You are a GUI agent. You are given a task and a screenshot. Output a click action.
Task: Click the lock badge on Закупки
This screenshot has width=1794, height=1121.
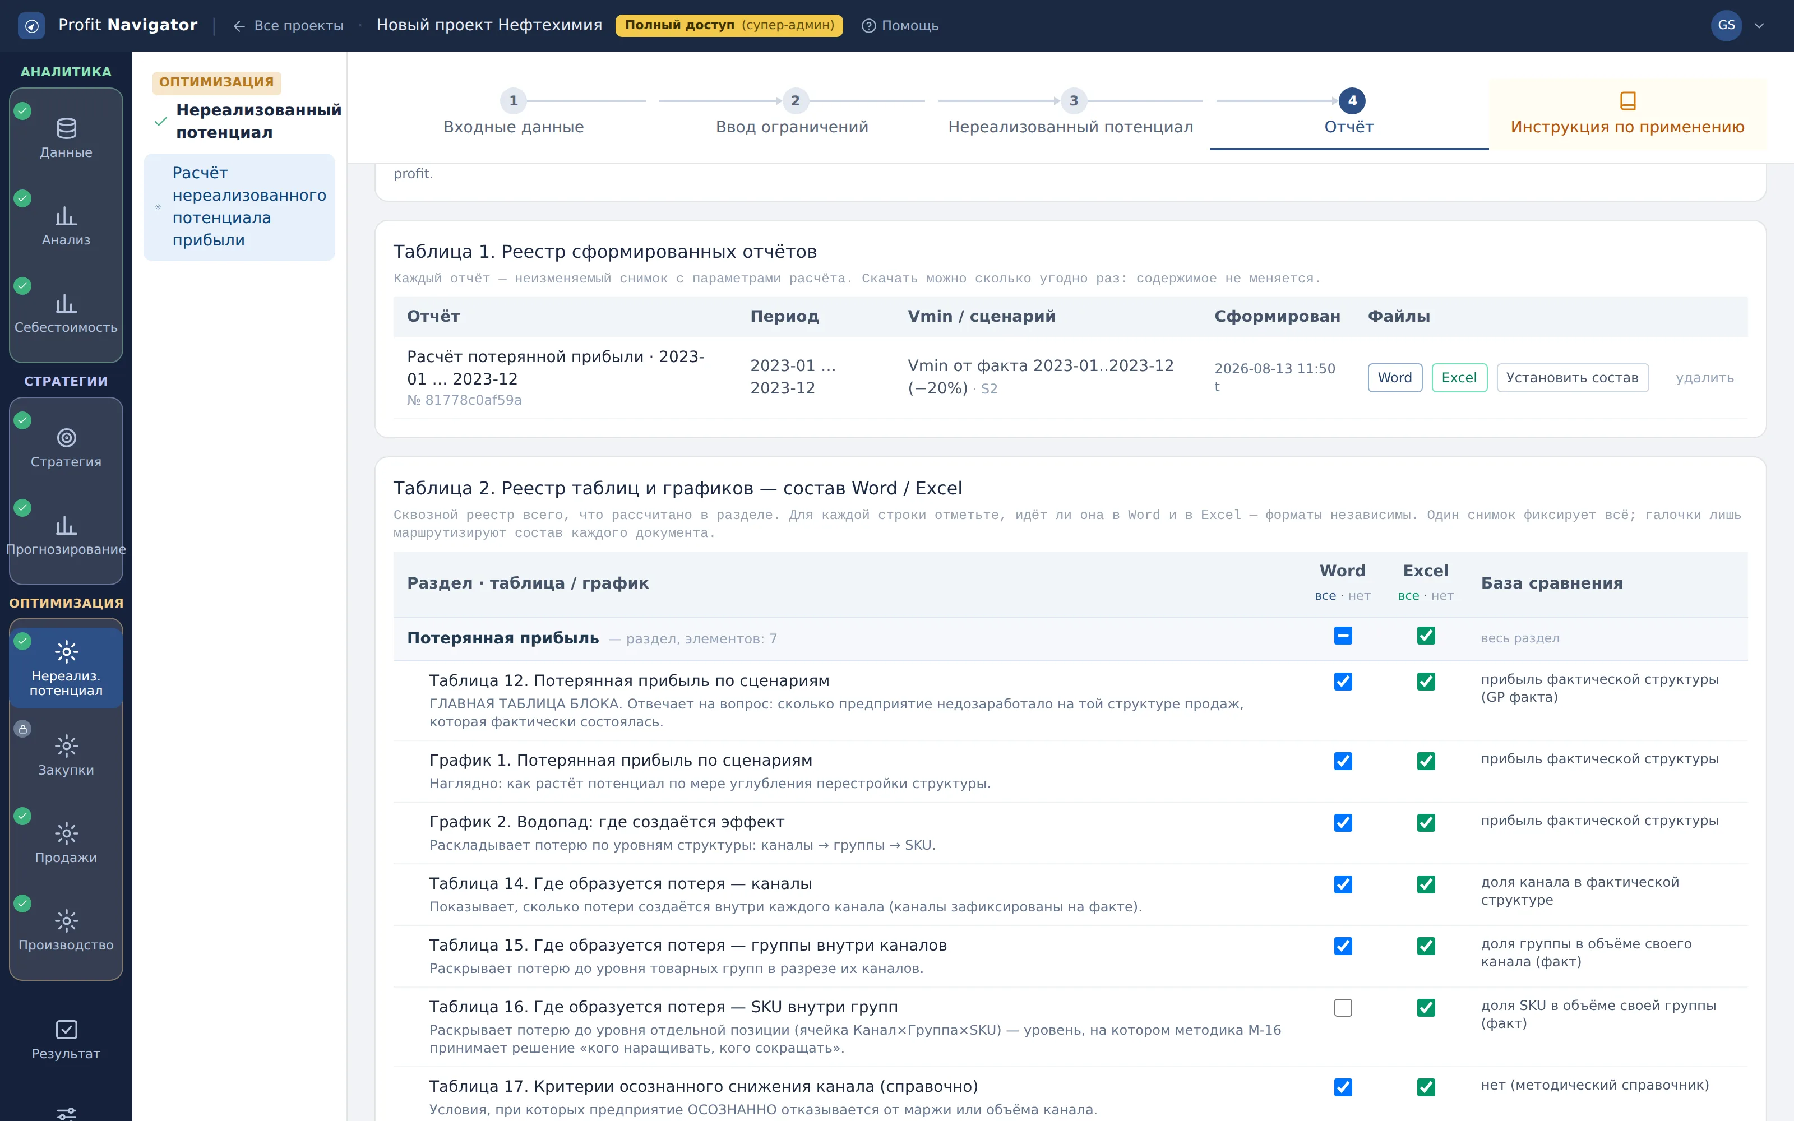pos(23,729)
